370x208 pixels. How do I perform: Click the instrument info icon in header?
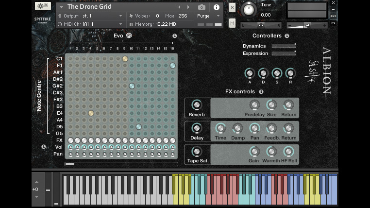pos(216,7)
